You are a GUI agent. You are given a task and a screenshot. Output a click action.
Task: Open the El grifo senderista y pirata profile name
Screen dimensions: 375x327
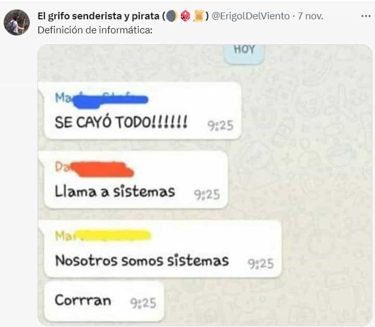point(98,16)
